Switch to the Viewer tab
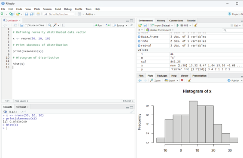 [x=185, y=76]
